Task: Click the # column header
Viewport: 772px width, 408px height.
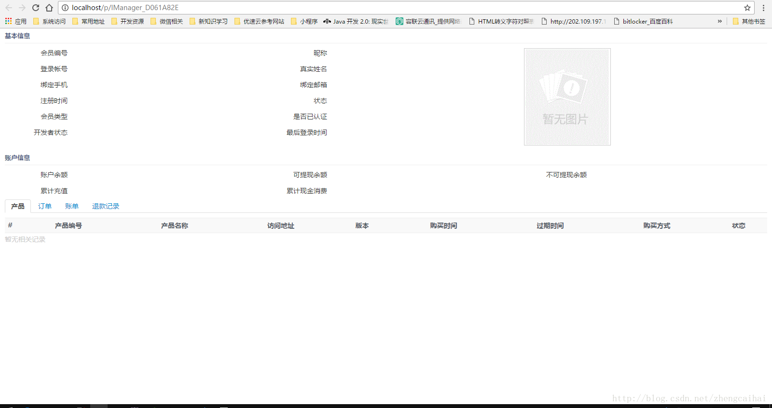Action: [x=10, y=225]
